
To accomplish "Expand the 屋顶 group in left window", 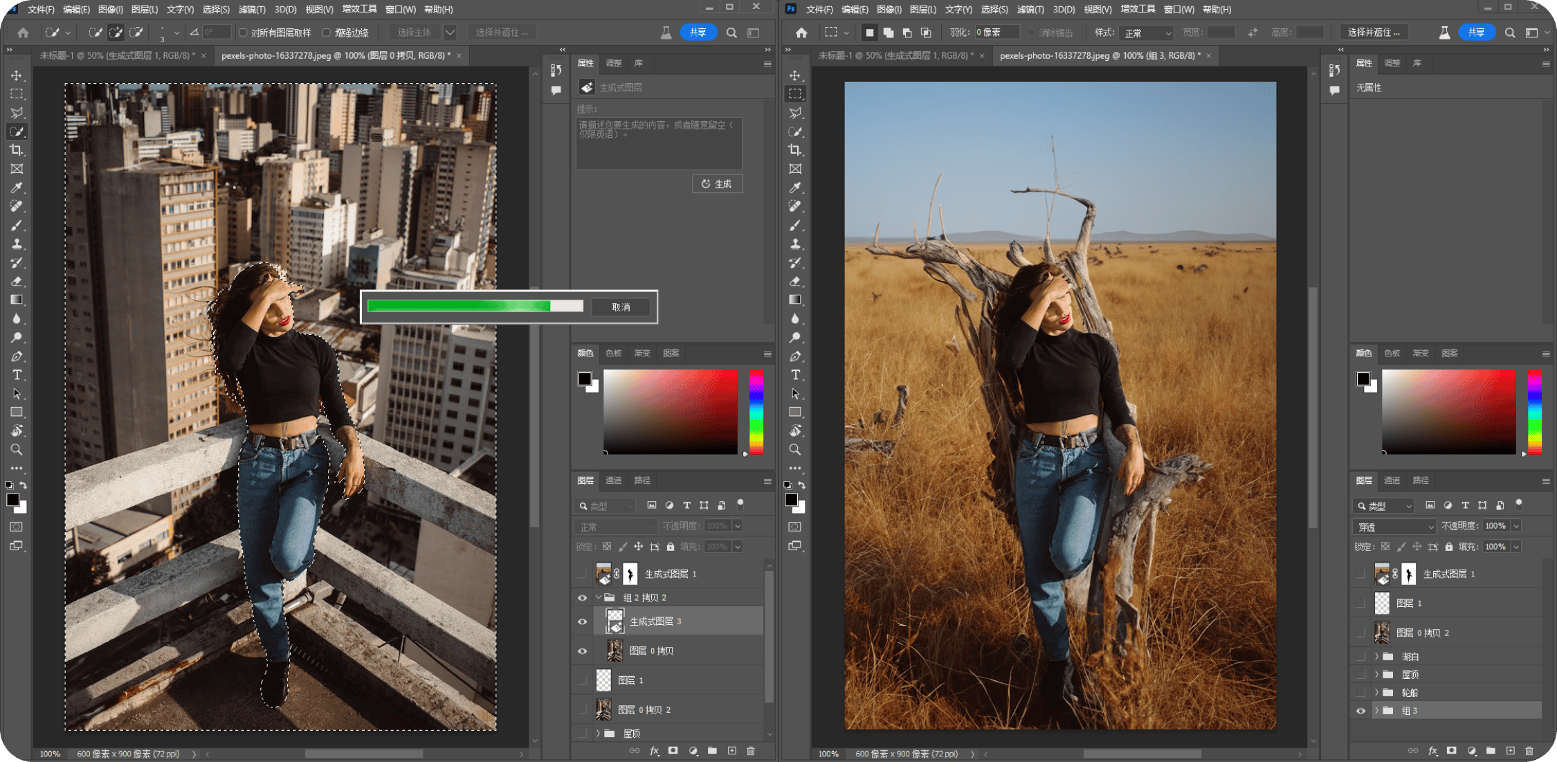I will tap(599, 733).
